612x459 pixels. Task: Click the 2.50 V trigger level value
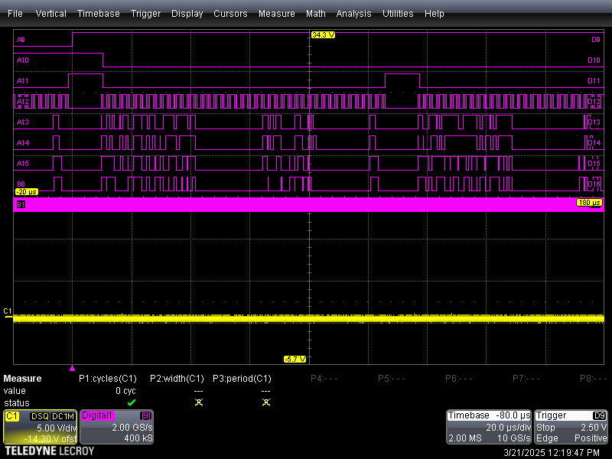pos(594,428)
